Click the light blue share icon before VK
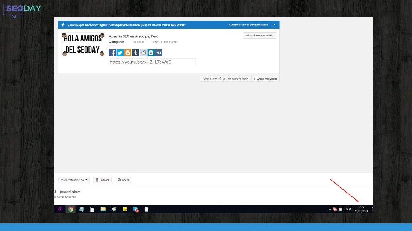This screenshot has height=231, width=412. pyautogui.click(x=151, y=53)
